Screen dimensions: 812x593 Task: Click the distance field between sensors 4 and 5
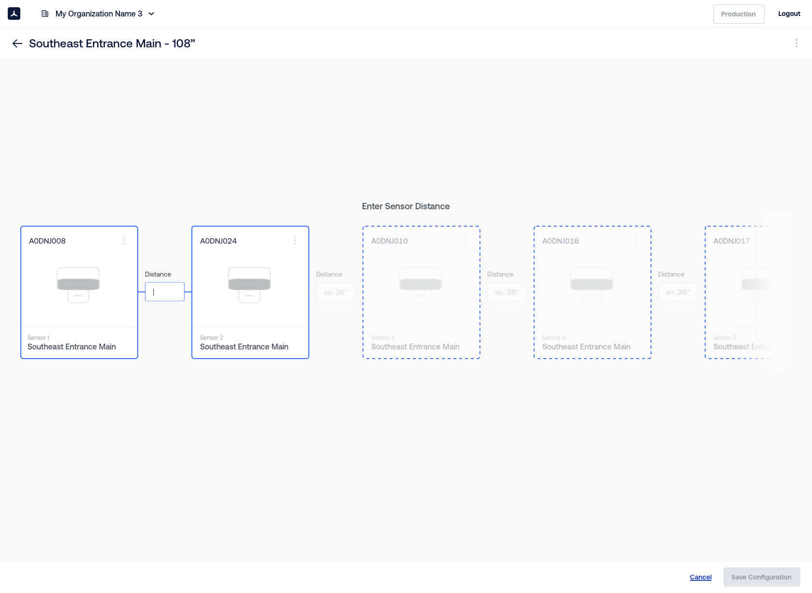(678, 292)
